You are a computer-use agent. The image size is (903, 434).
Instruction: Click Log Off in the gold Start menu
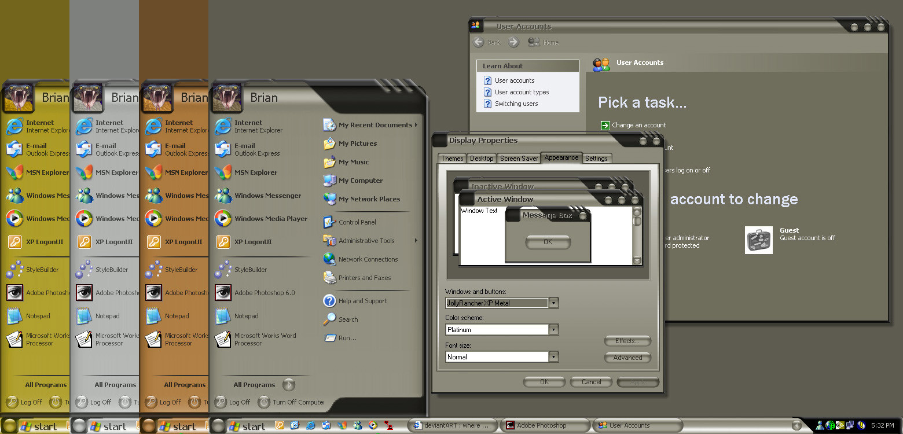(24, 402)
